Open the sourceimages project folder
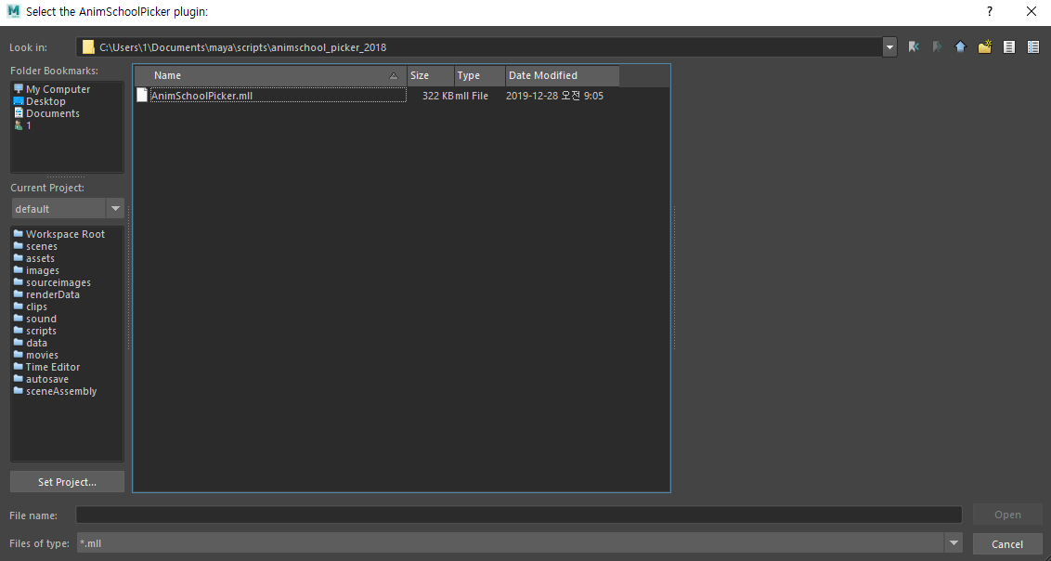The image size is (1051, 561). pos(58,283)
